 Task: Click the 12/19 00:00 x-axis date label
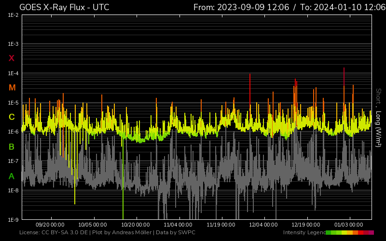click(x=306, y=225)
